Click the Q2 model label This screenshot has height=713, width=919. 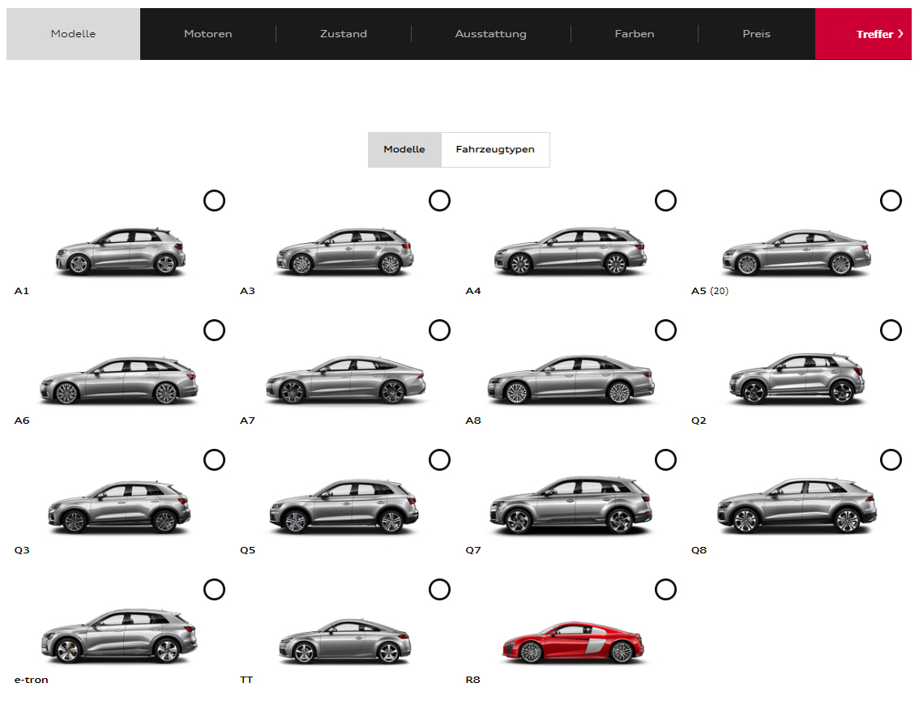point(699,420)
